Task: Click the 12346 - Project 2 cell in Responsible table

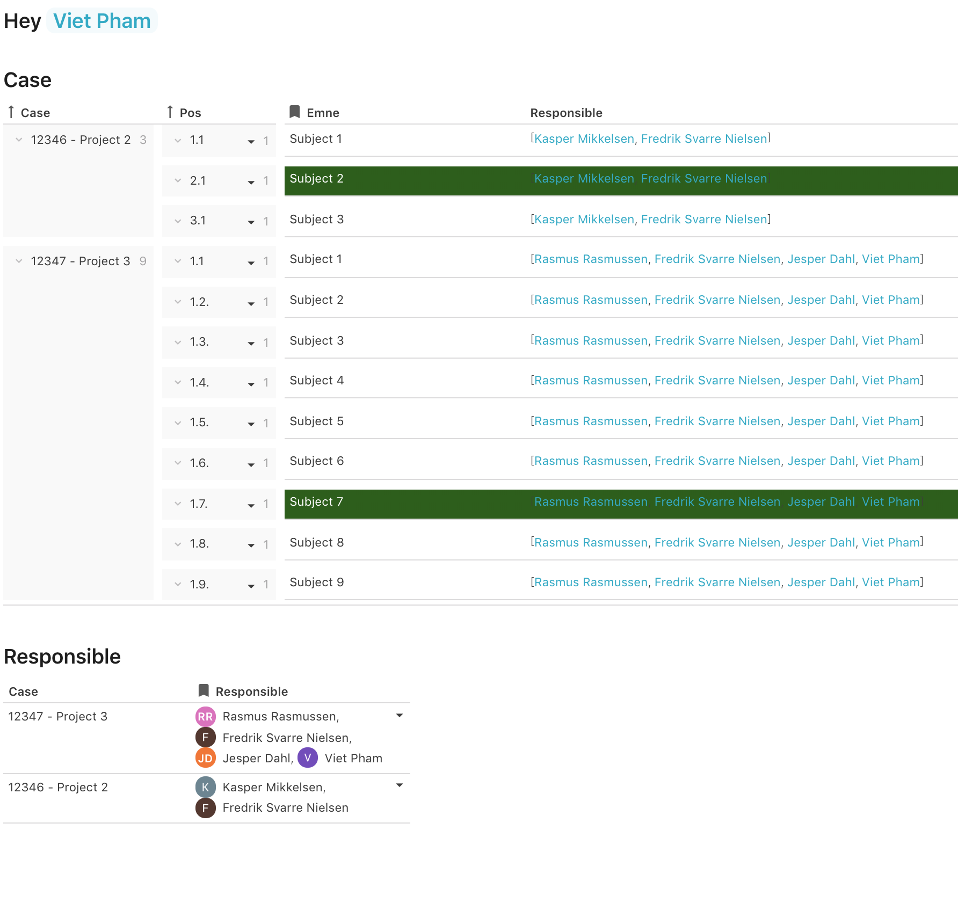Action: tap(58, 787)
